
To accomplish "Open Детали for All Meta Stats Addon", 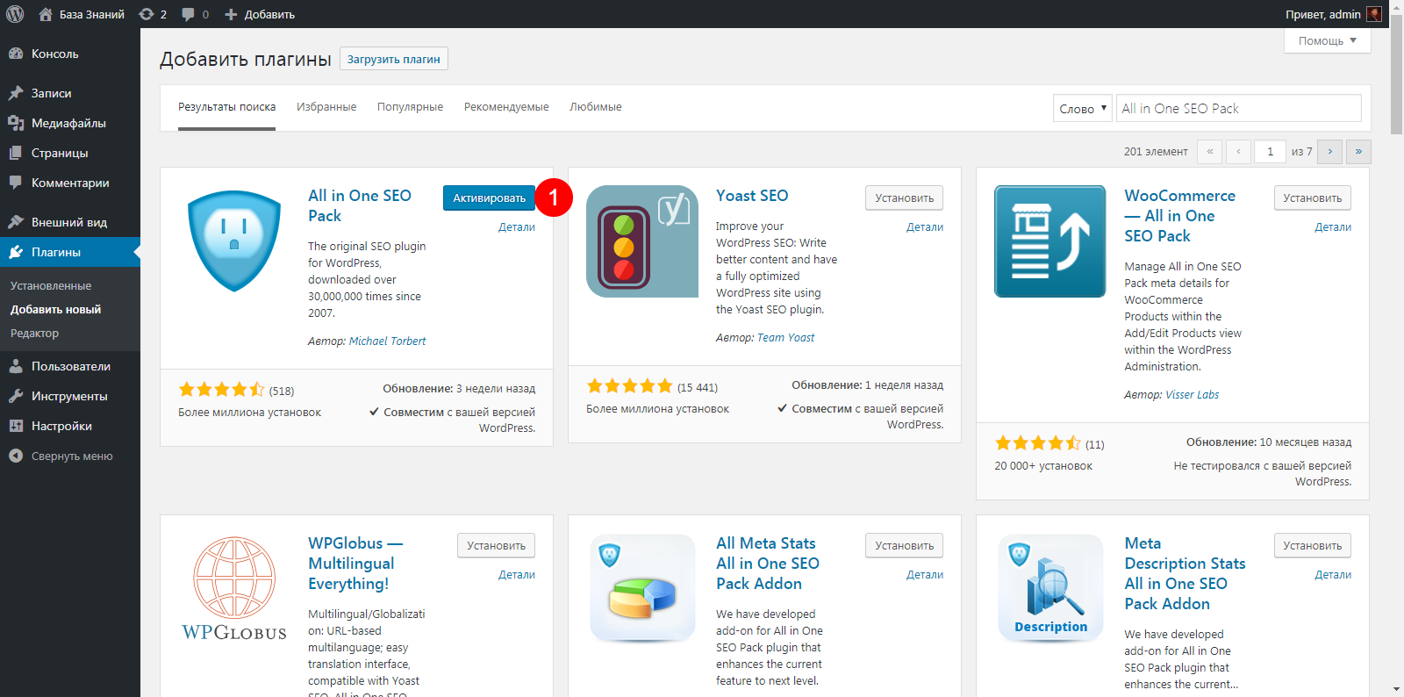I will (925, 574).
